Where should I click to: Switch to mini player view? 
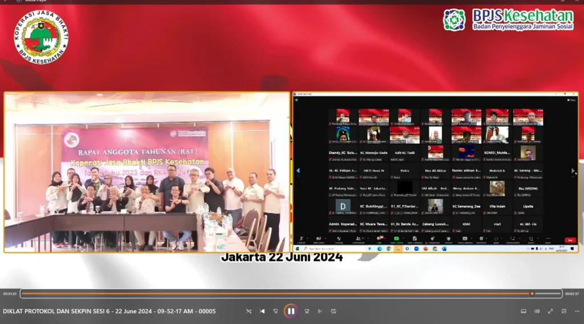564,311
